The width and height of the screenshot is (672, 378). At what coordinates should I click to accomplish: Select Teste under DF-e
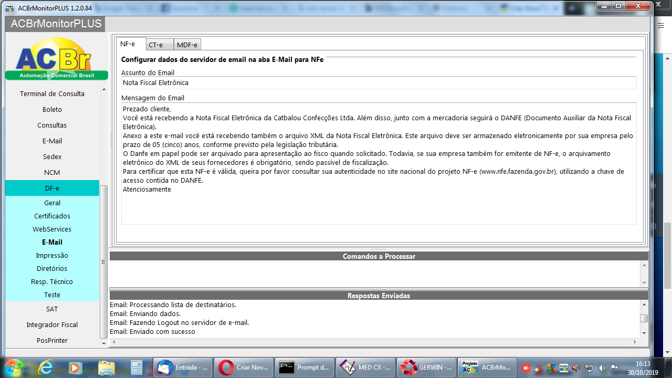tap(52, 295)
